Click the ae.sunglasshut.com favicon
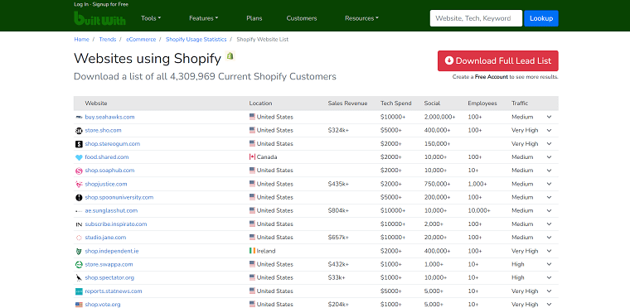630x308 pixels. (79, 211)
